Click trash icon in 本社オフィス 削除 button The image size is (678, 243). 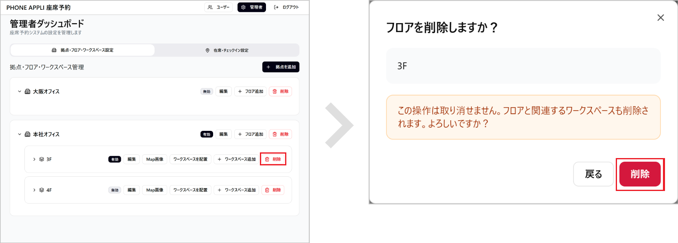point(275,134)
